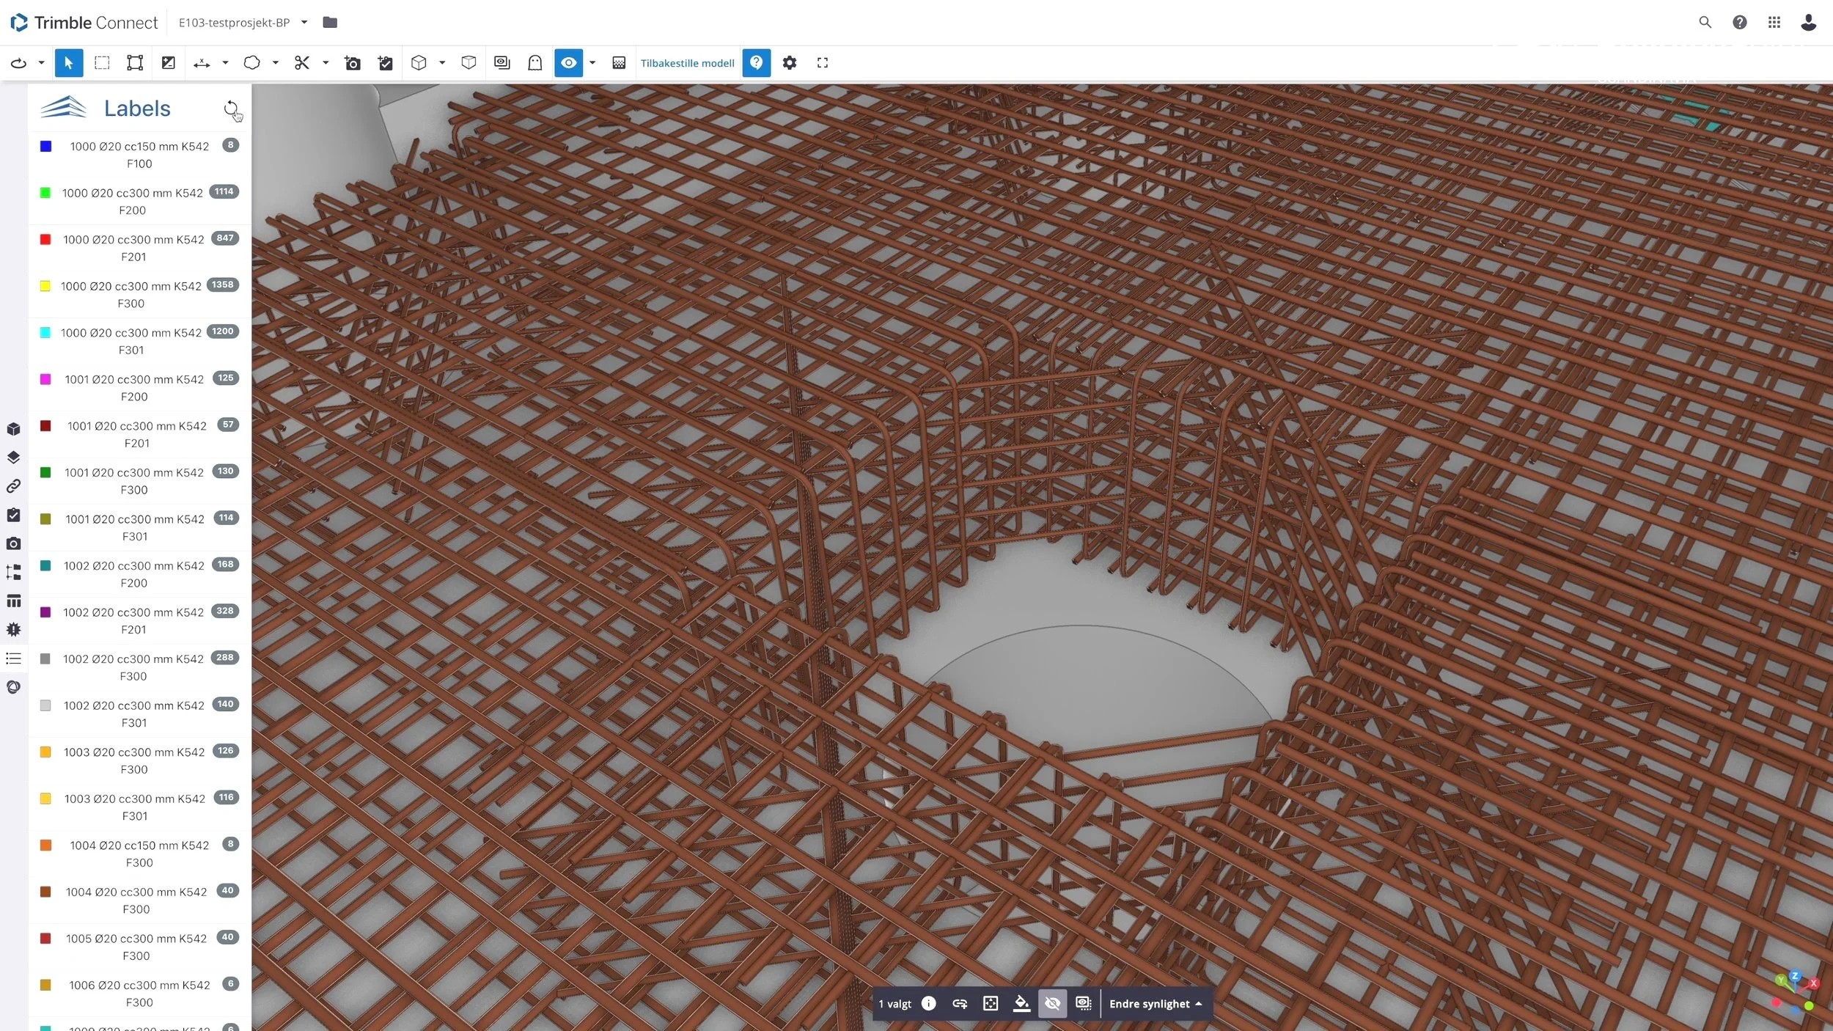Open the Views camera sidebar panel
1833x1031 pixels.
point(13,543)
